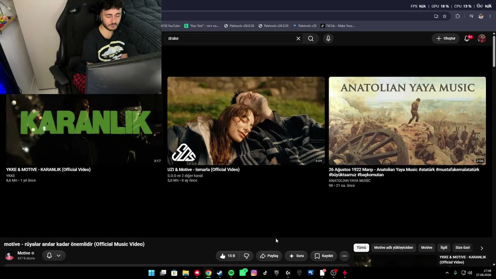Open sidebar video YKKE & MOTIVE - KARANLIK
The image size is (496, 279).
coord(463,260)
